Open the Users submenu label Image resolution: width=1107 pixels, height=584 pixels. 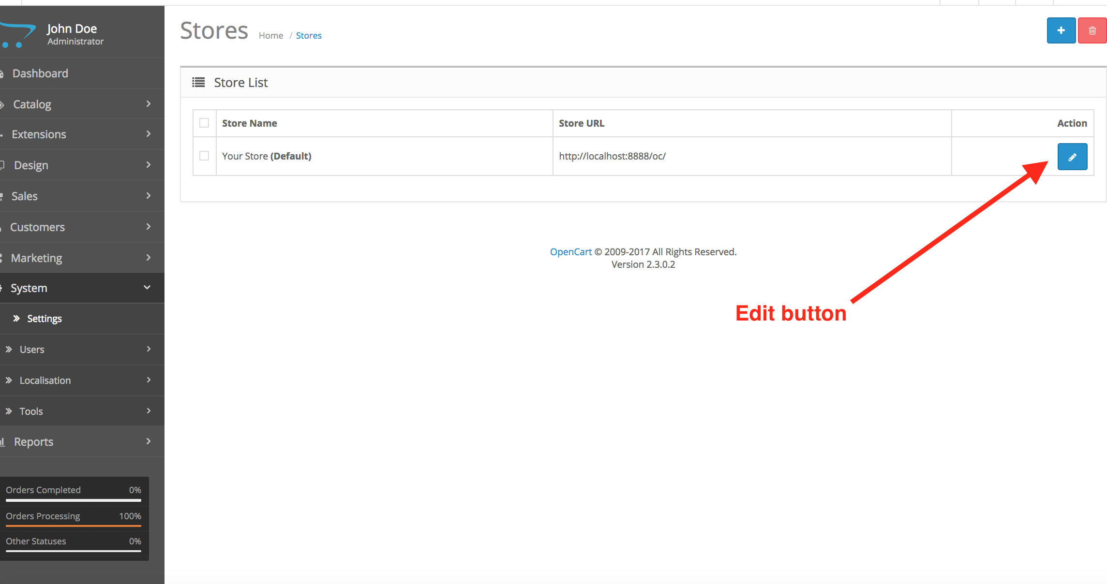[x=32, y=350]
